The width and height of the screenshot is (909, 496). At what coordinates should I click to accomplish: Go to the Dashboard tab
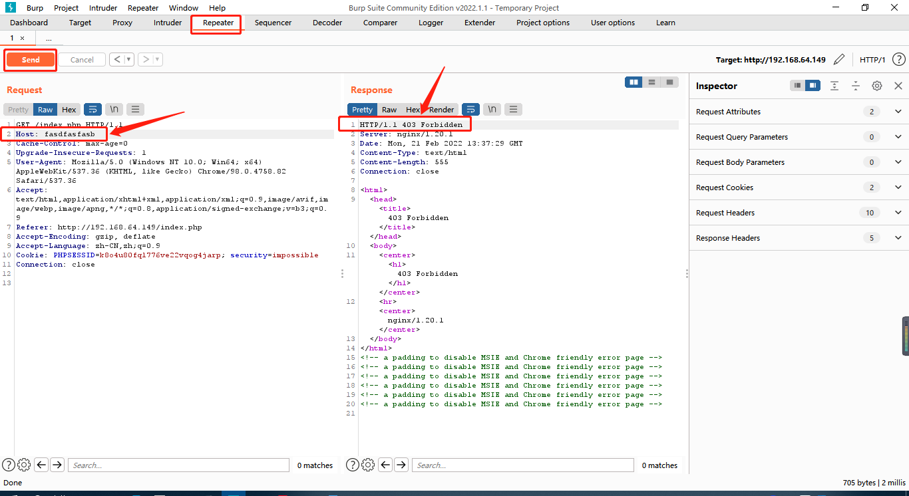pos(29,23)
